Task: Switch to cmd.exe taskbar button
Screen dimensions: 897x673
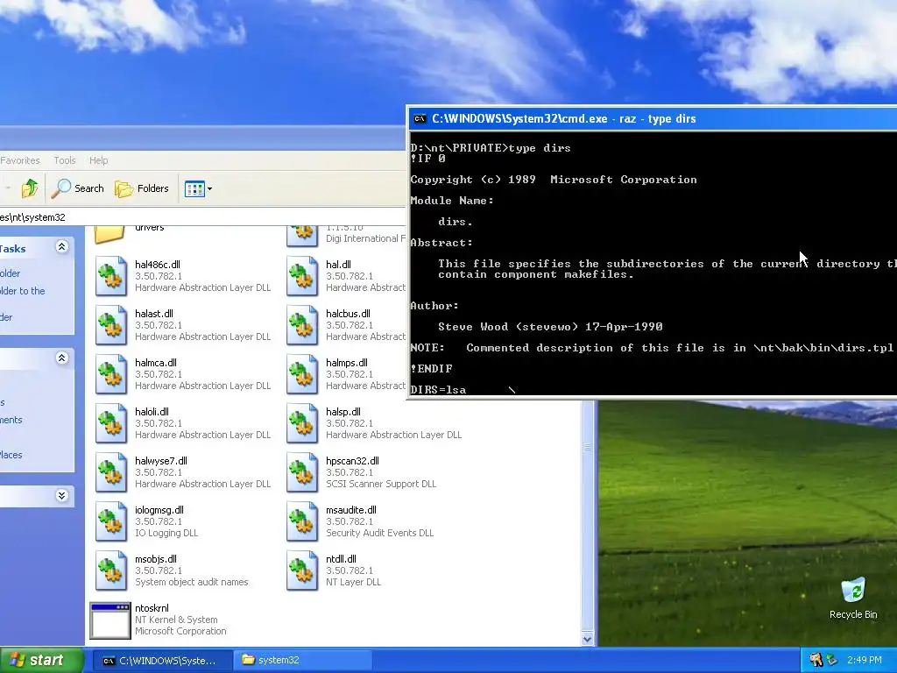Action: pyautogui.click(x=161, y=661)
